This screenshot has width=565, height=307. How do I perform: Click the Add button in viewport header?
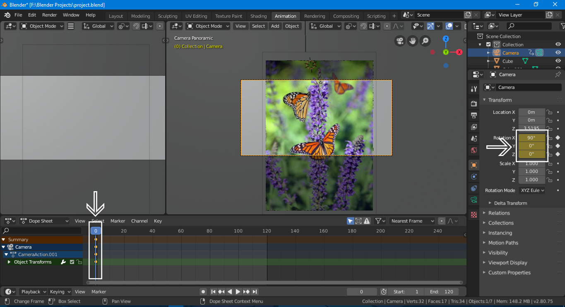(x=275, y=26)
